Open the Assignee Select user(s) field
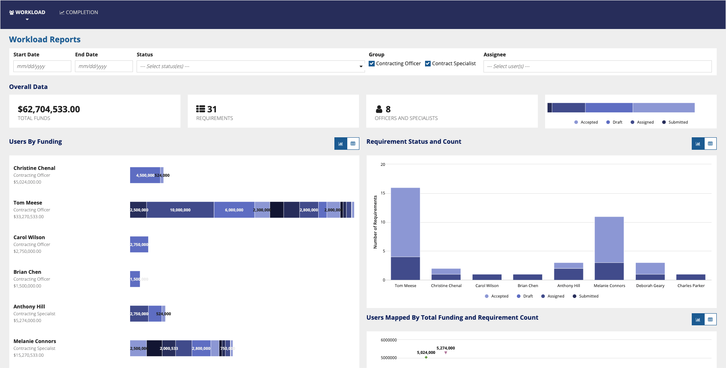This screenshot has width=726, height=368. (597, 66)
